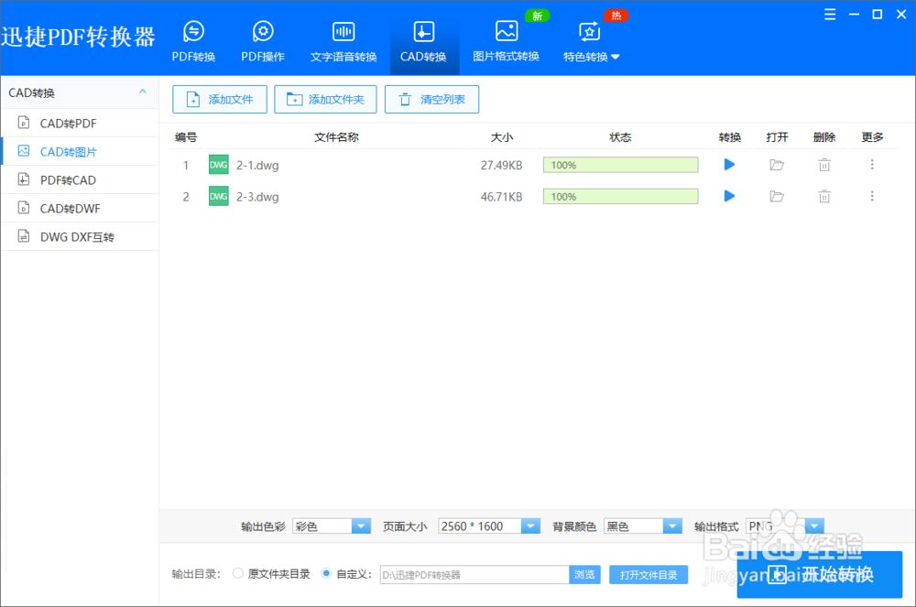
Task: Start conversion play icon for 2-3.dwg
Action: click(x=729, y=196)
